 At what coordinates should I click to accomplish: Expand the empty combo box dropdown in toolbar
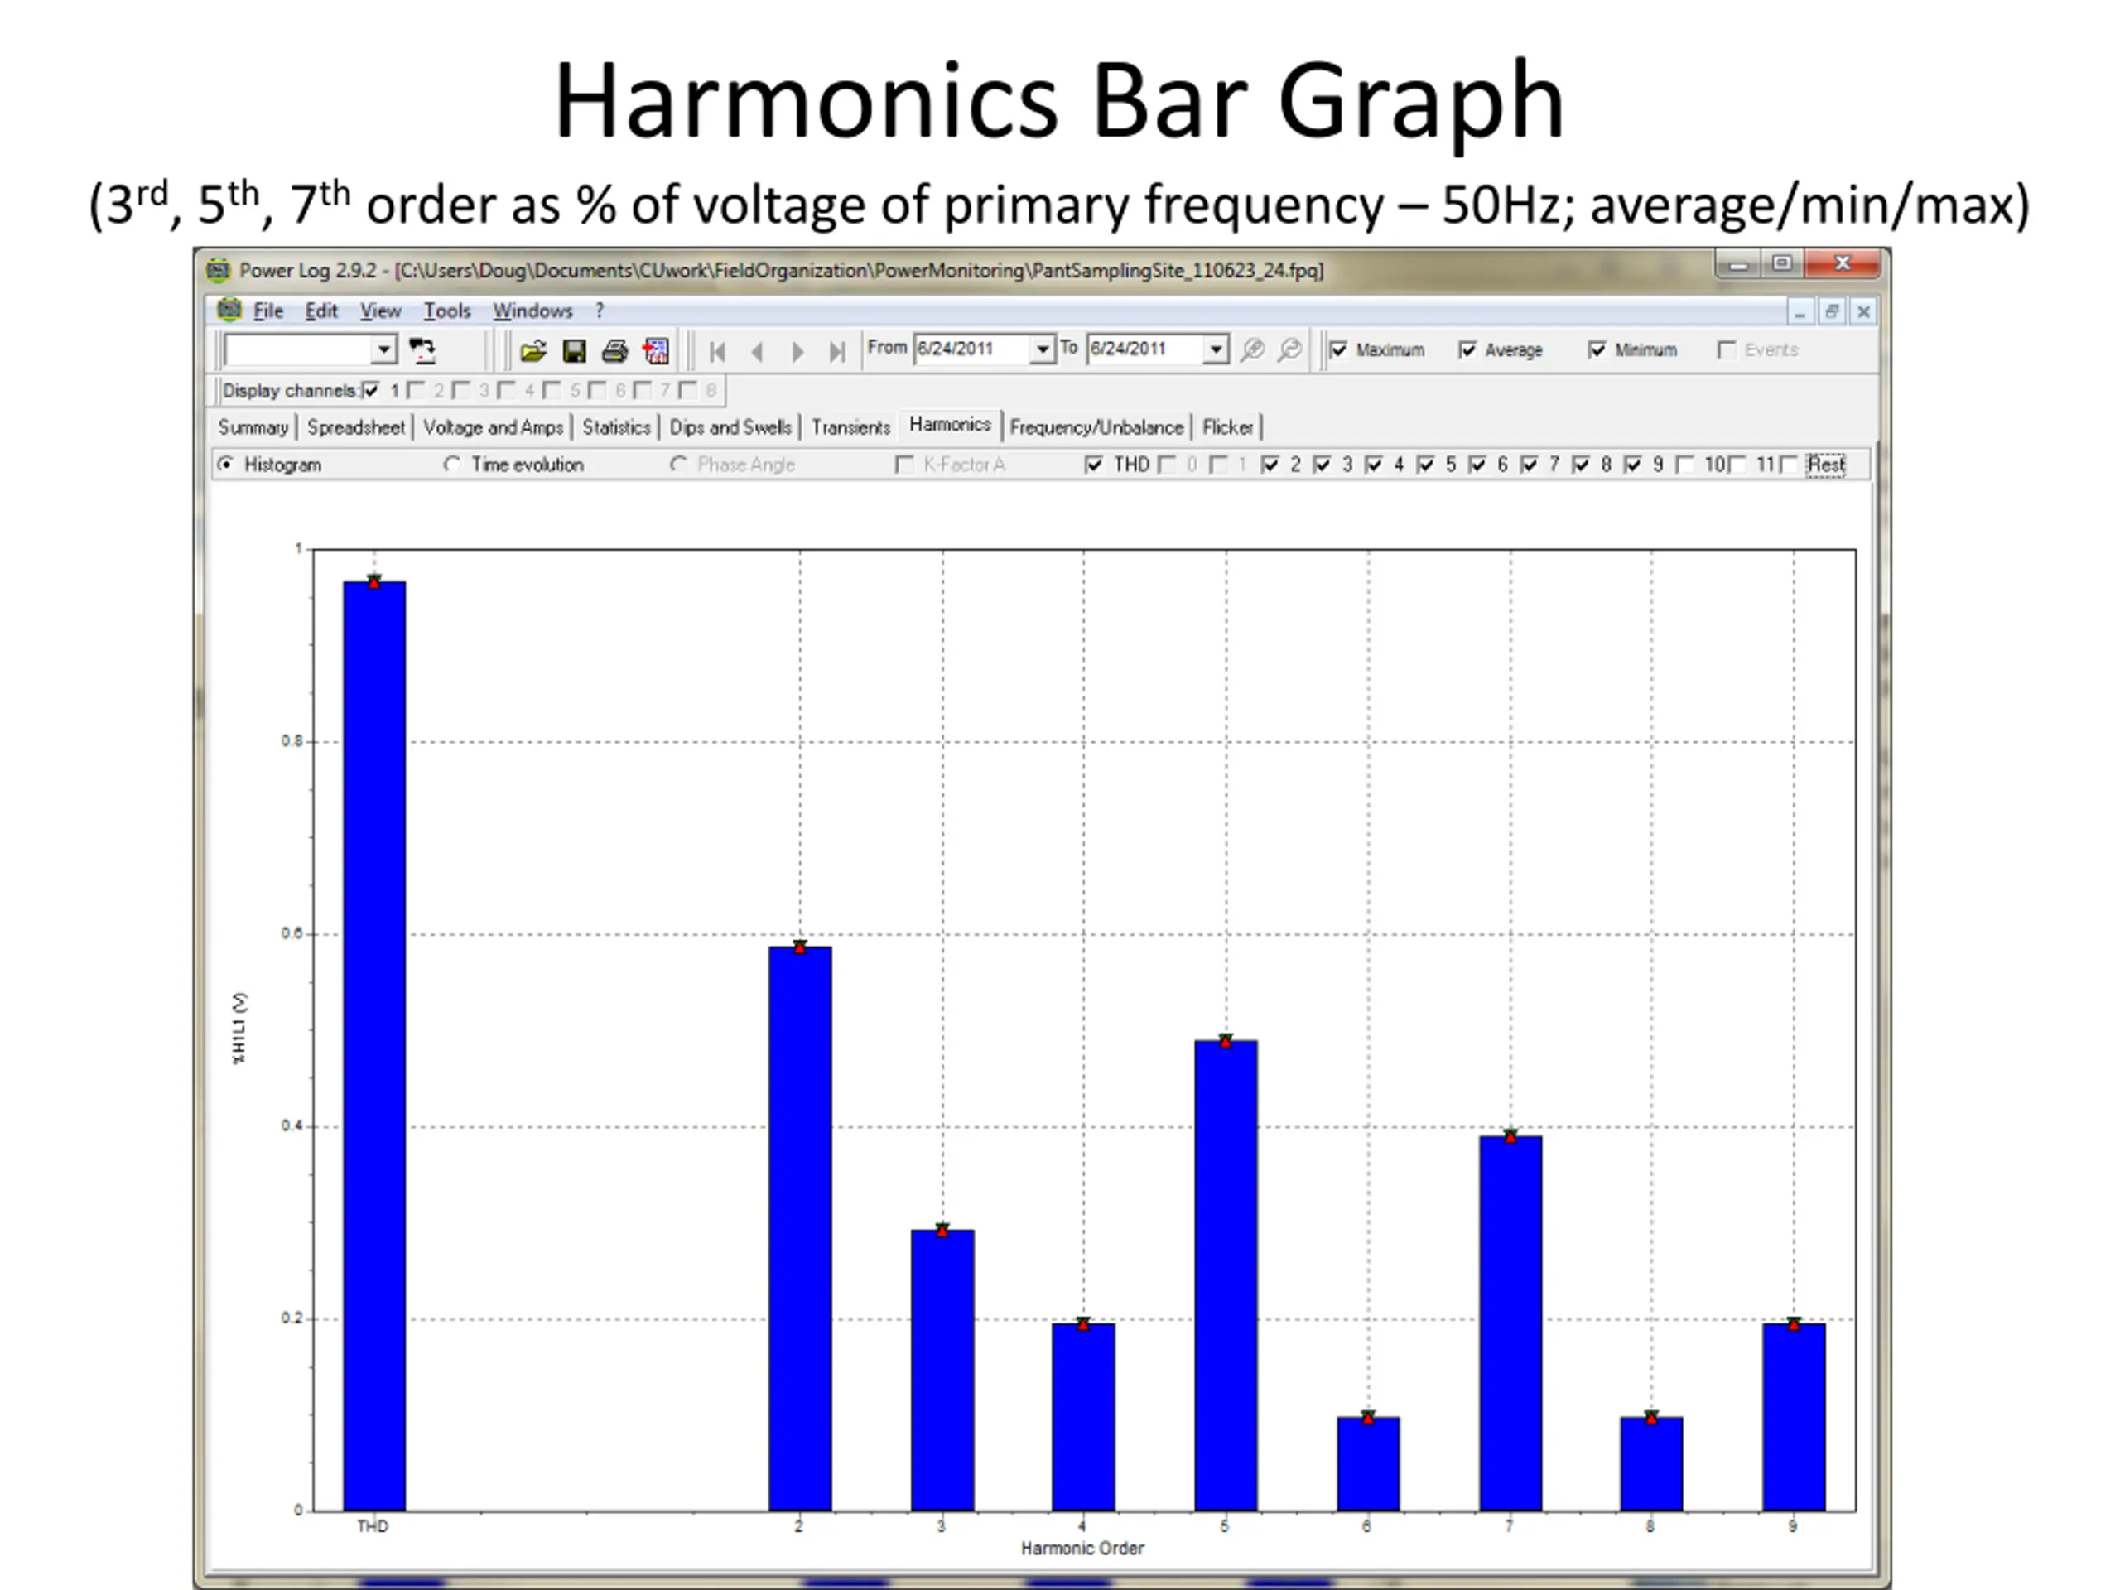tap(383, 349)
